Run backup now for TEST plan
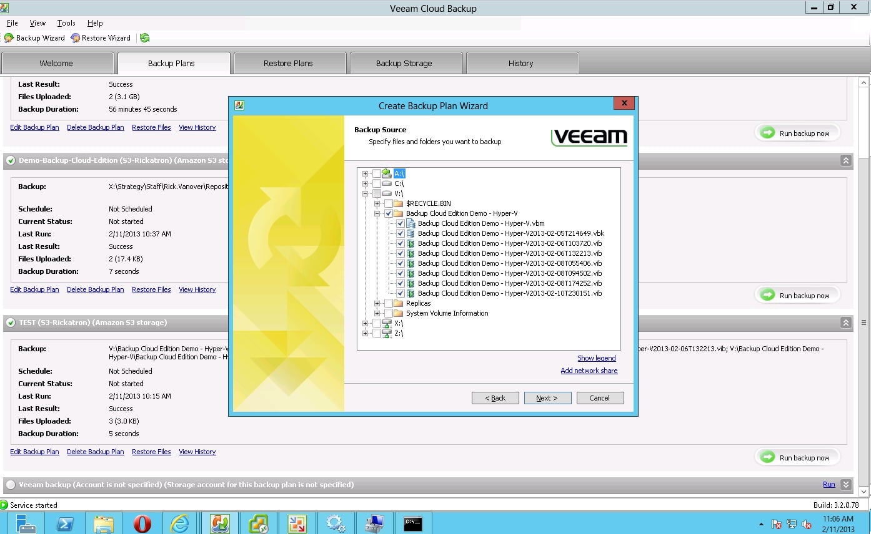The image size is (871, 534). click(x=797, y=457)
